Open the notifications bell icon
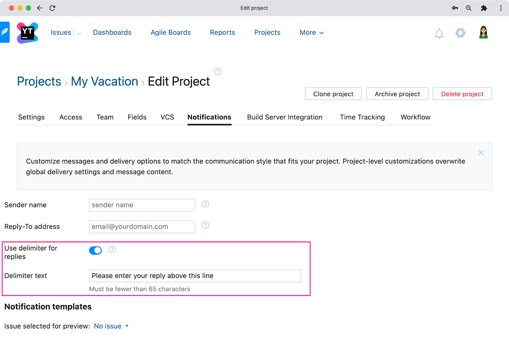Screen dimensions: 509x339 (x=439, y=33)
